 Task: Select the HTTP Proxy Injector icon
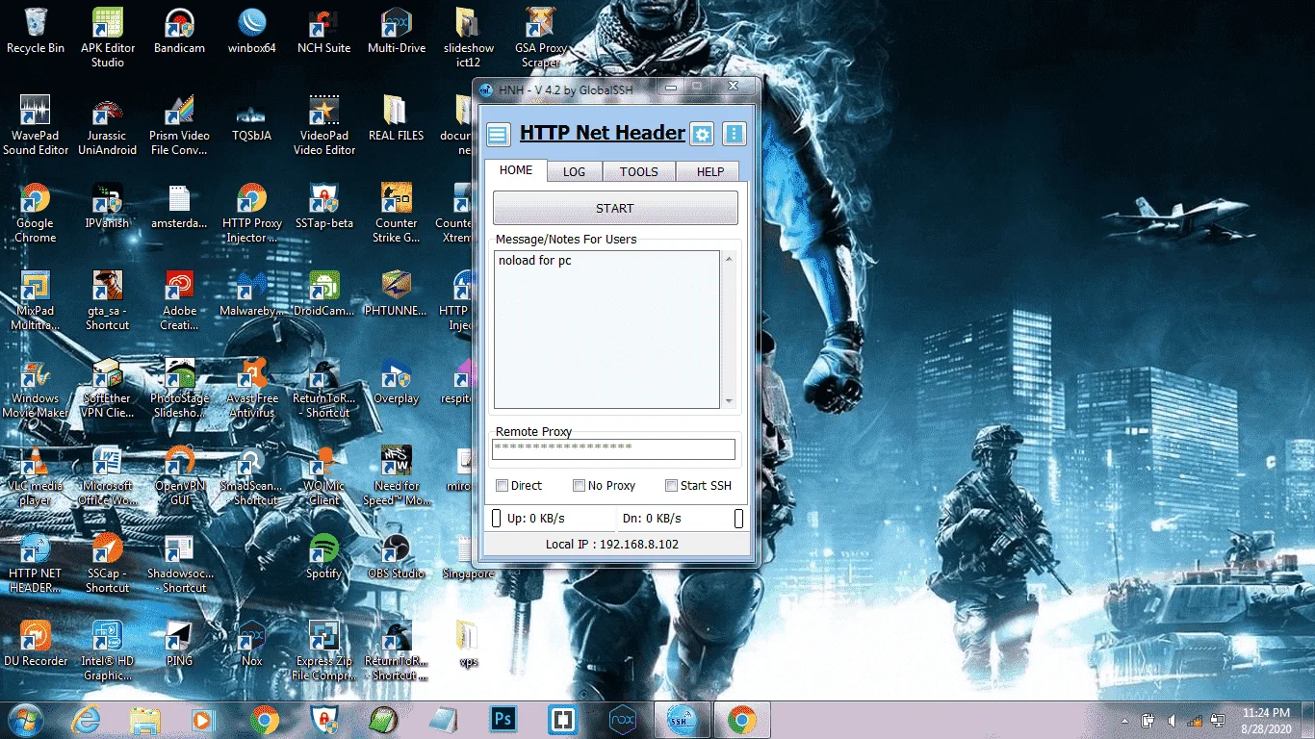[252, 212]
